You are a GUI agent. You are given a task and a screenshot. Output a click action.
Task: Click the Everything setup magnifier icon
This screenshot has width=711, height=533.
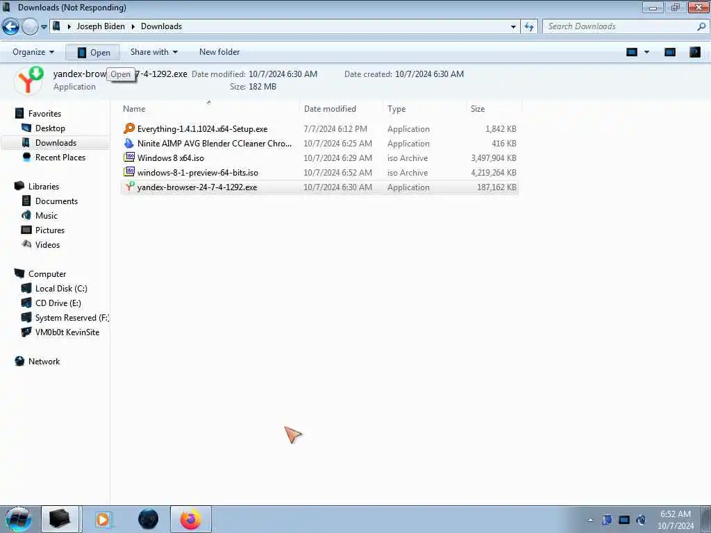(129, 128)
